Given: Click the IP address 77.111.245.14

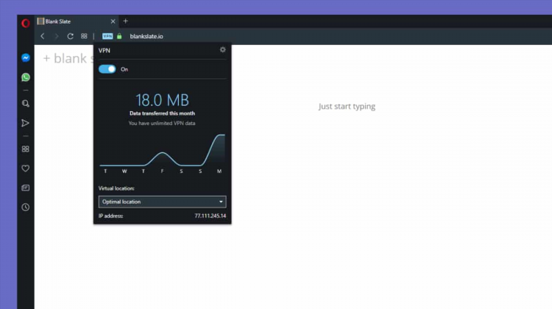Looking at the screenshot, I should pos(210,216).
